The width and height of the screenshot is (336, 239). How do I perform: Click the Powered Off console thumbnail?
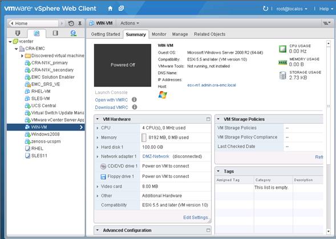click(x=123, y=65)
